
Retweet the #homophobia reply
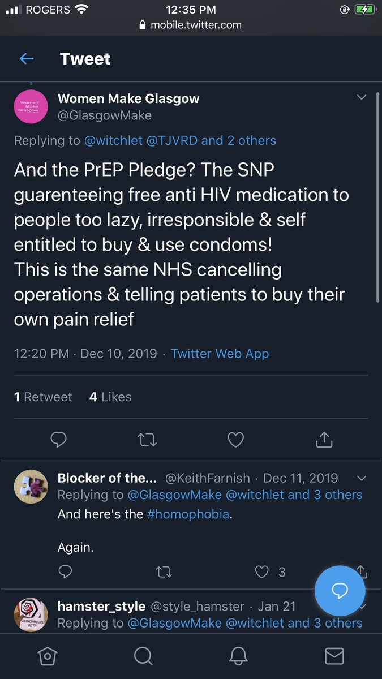pyautogui.click(x=164, y=572)
